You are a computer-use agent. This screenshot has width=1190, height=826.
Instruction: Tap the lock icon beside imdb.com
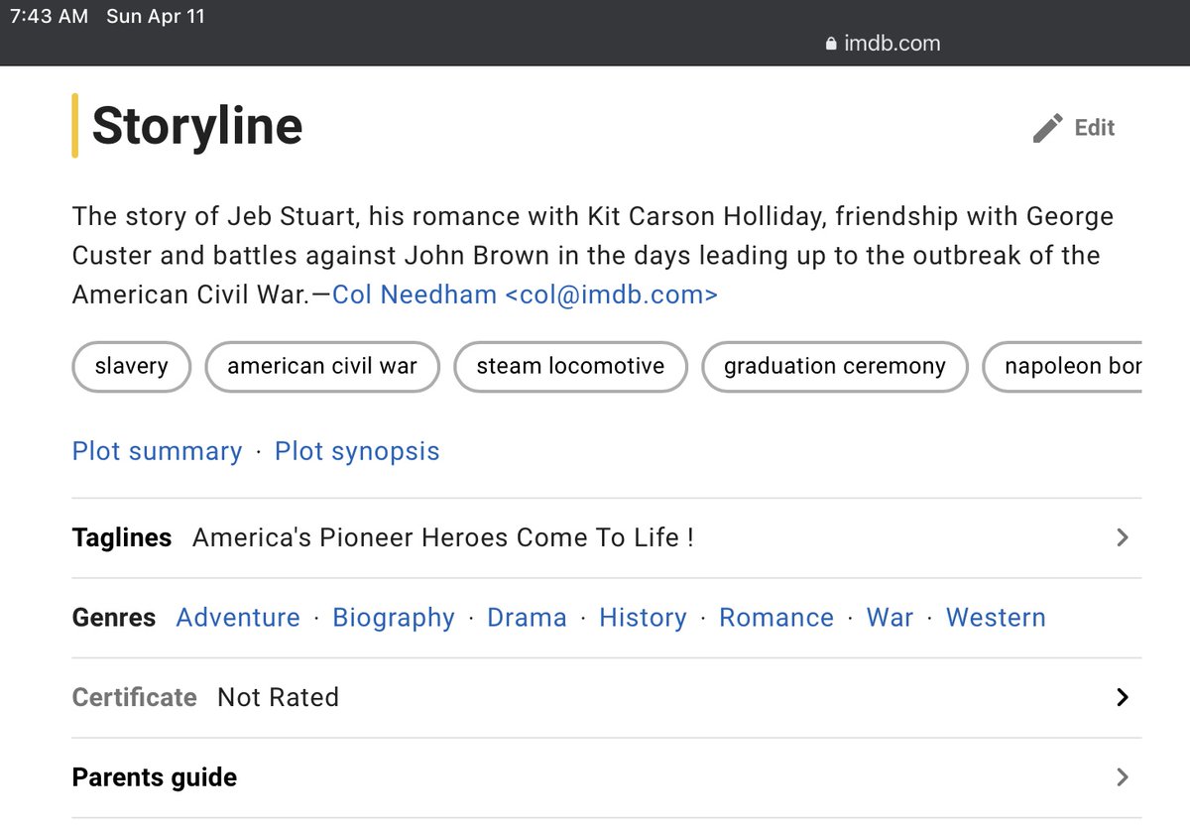[831, 44]
